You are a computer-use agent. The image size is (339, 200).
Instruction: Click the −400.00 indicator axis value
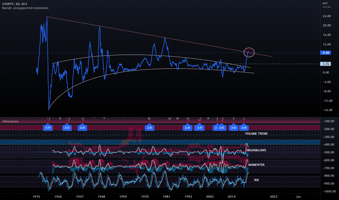(328, 144)
